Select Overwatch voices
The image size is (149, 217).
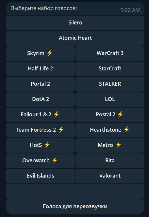click(41, 161)
